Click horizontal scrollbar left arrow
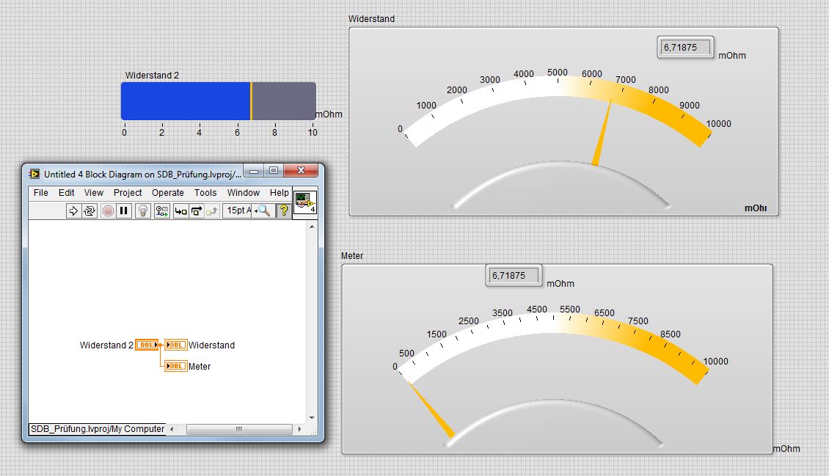 171,429
